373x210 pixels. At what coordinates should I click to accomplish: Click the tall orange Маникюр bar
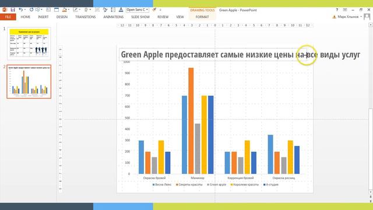(x=191, y=121)
